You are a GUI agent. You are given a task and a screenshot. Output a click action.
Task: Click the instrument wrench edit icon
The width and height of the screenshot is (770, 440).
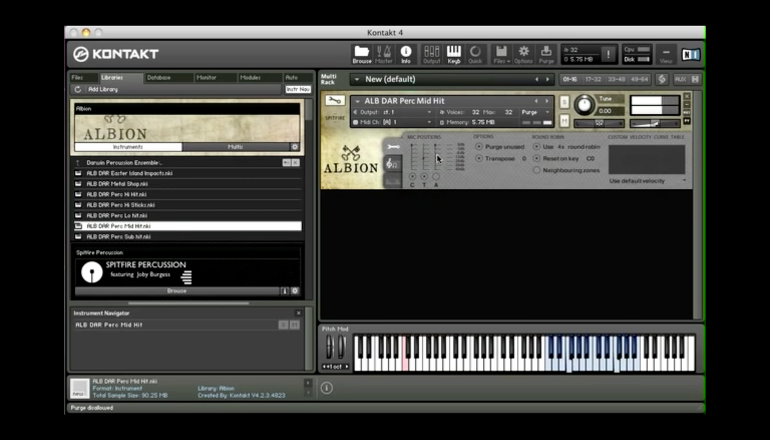(334, 100)
